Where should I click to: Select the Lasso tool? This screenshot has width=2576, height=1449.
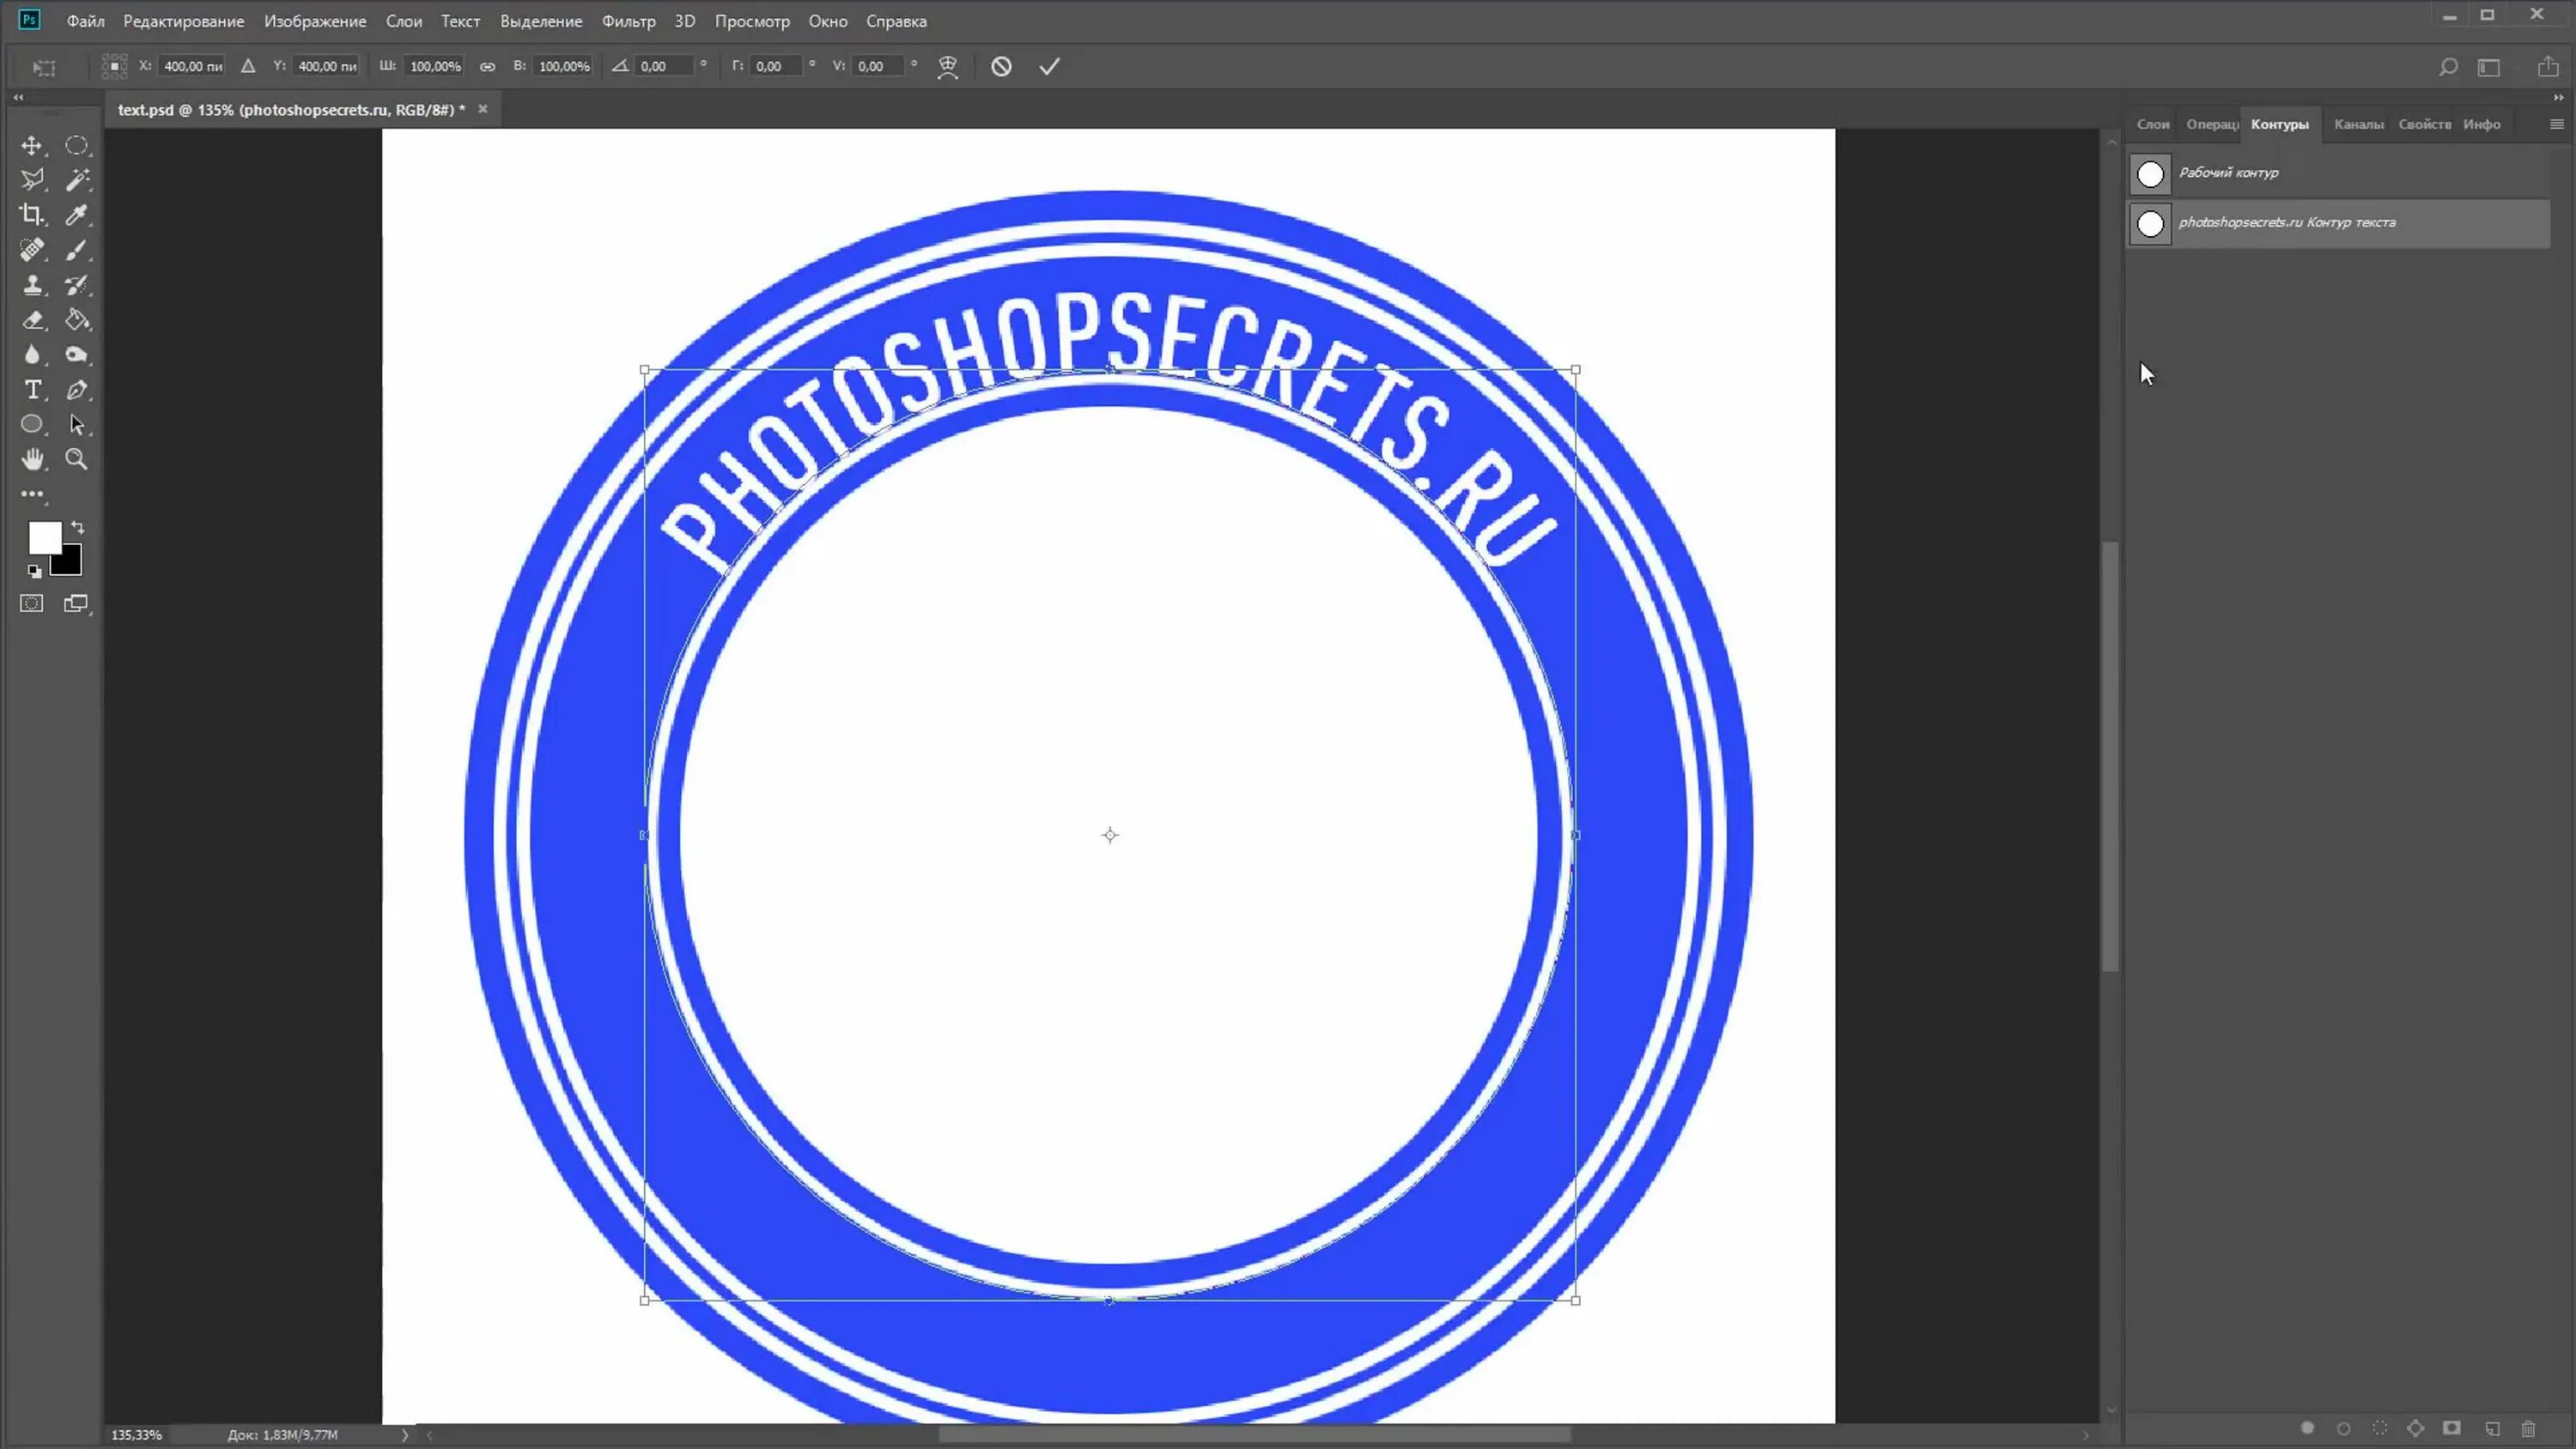pos(32,179)
